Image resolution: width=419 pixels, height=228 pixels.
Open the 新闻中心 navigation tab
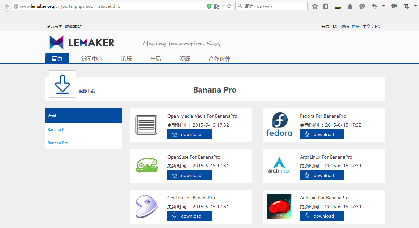point(91,59)
